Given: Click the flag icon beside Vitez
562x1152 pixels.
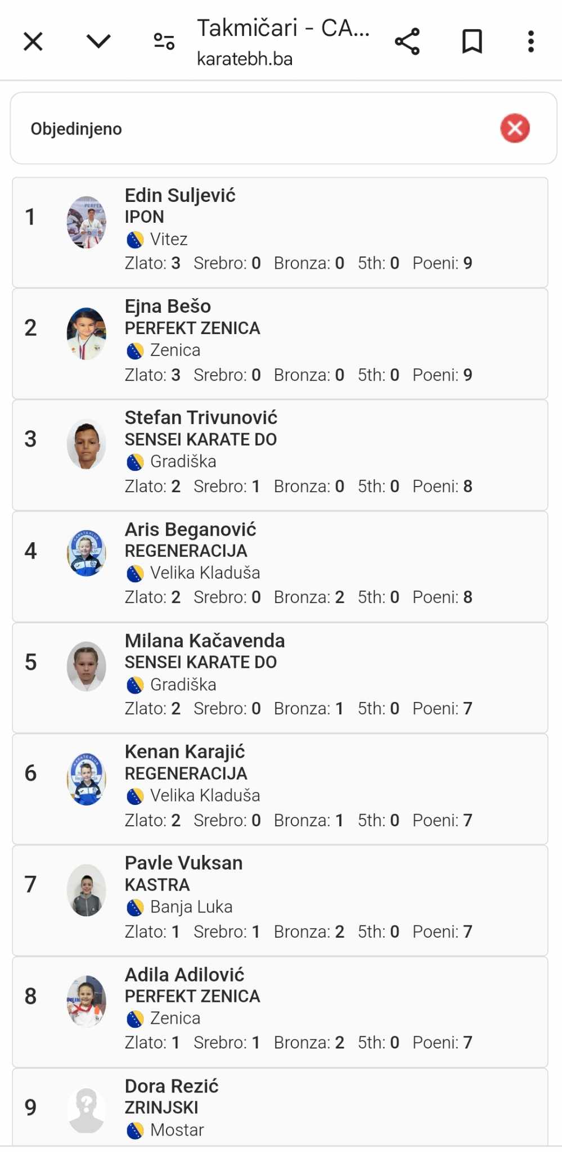Looking at the screenshot, I should pos(135,240).
